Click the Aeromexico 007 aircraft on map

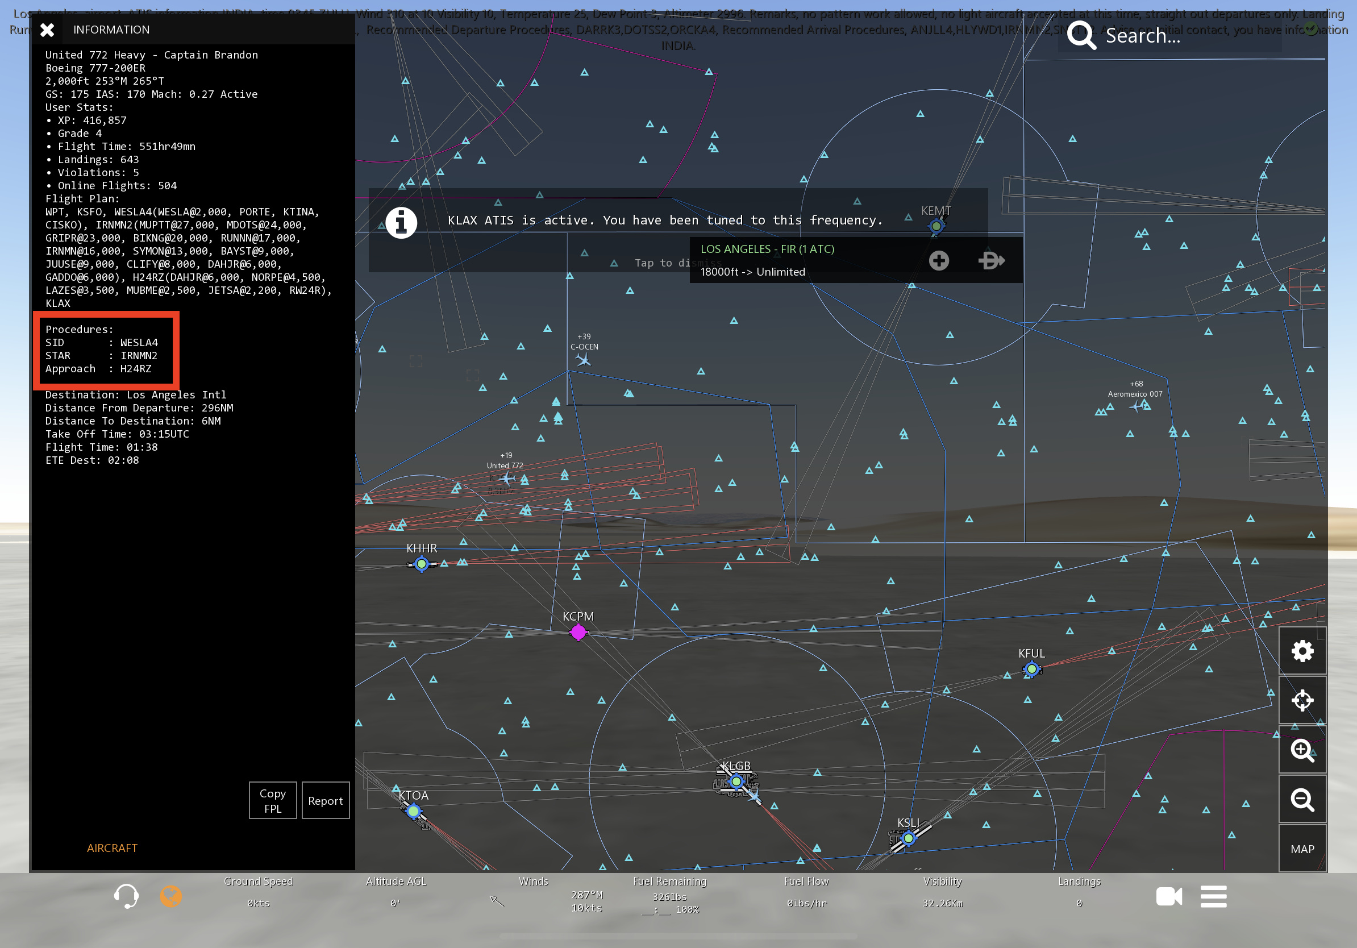1135,406
